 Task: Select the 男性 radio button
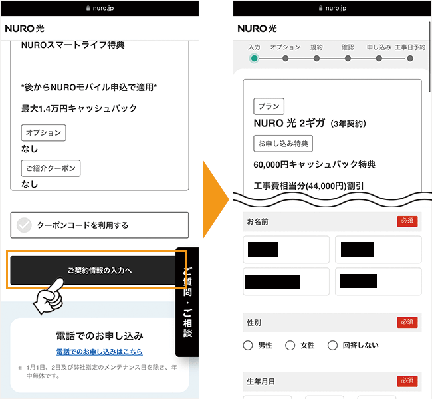click(248, 345)
